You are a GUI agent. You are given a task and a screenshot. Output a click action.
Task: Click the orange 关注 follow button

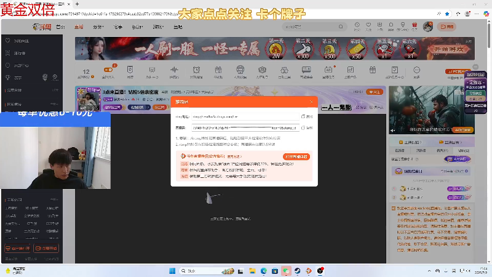[x=375, y=92]
